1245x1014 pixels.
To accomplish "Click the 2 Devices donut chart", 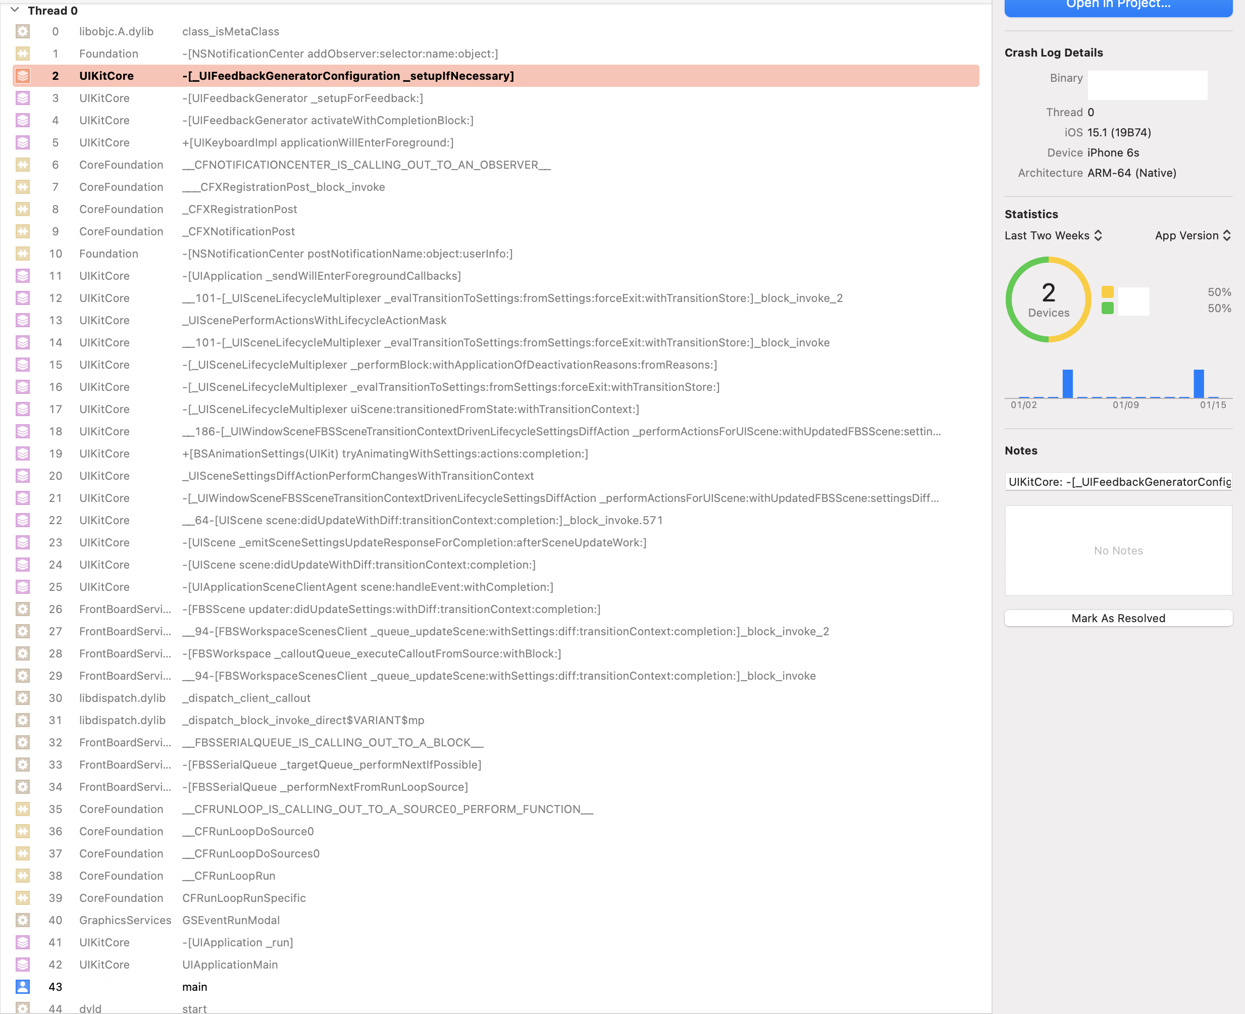I will (1048, 299).
